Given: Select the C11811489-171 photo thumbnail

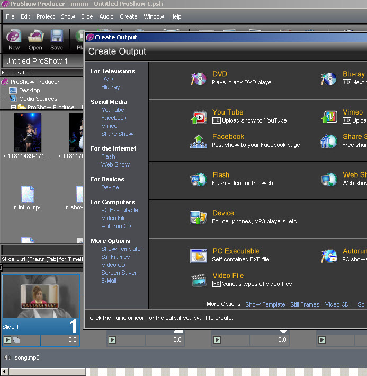Looking at the screenshot, I should (28, 133).
